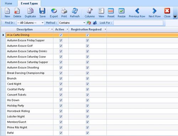Select Autumn Excuse Saturday Supper row

click(x=92, y=62)
